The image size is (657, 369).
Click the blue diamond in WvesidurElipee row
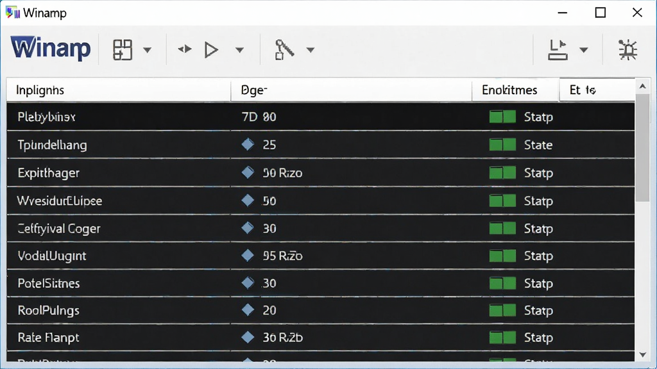248,201
